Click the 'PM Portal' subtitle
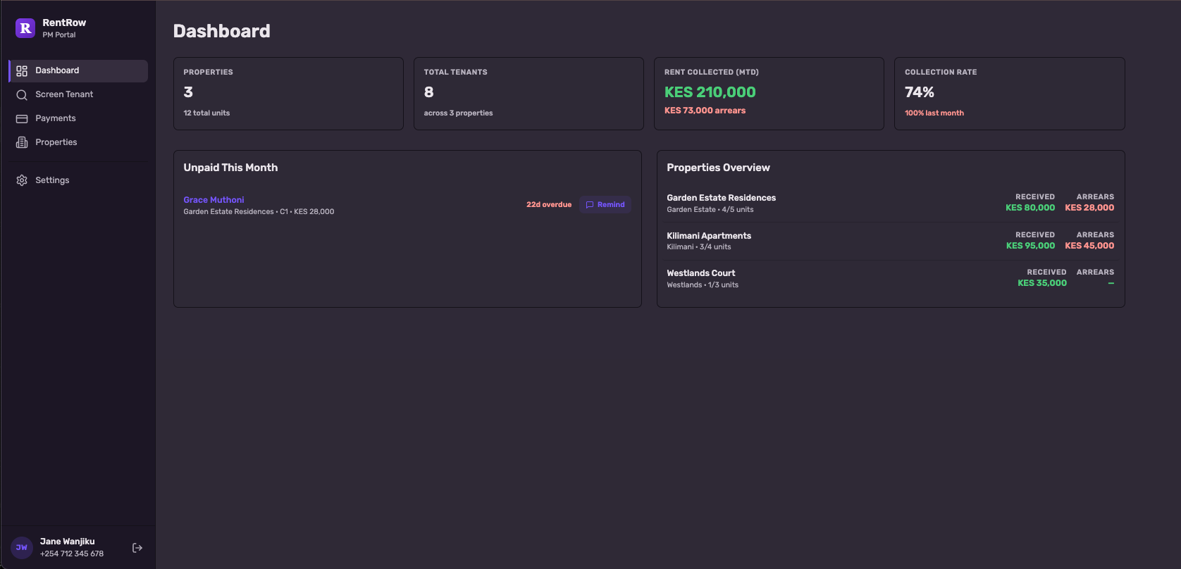 [59, 35]
